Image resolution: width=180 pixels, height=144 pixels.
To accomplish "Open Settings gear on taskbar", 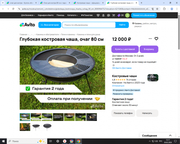I will pos(58,141).
